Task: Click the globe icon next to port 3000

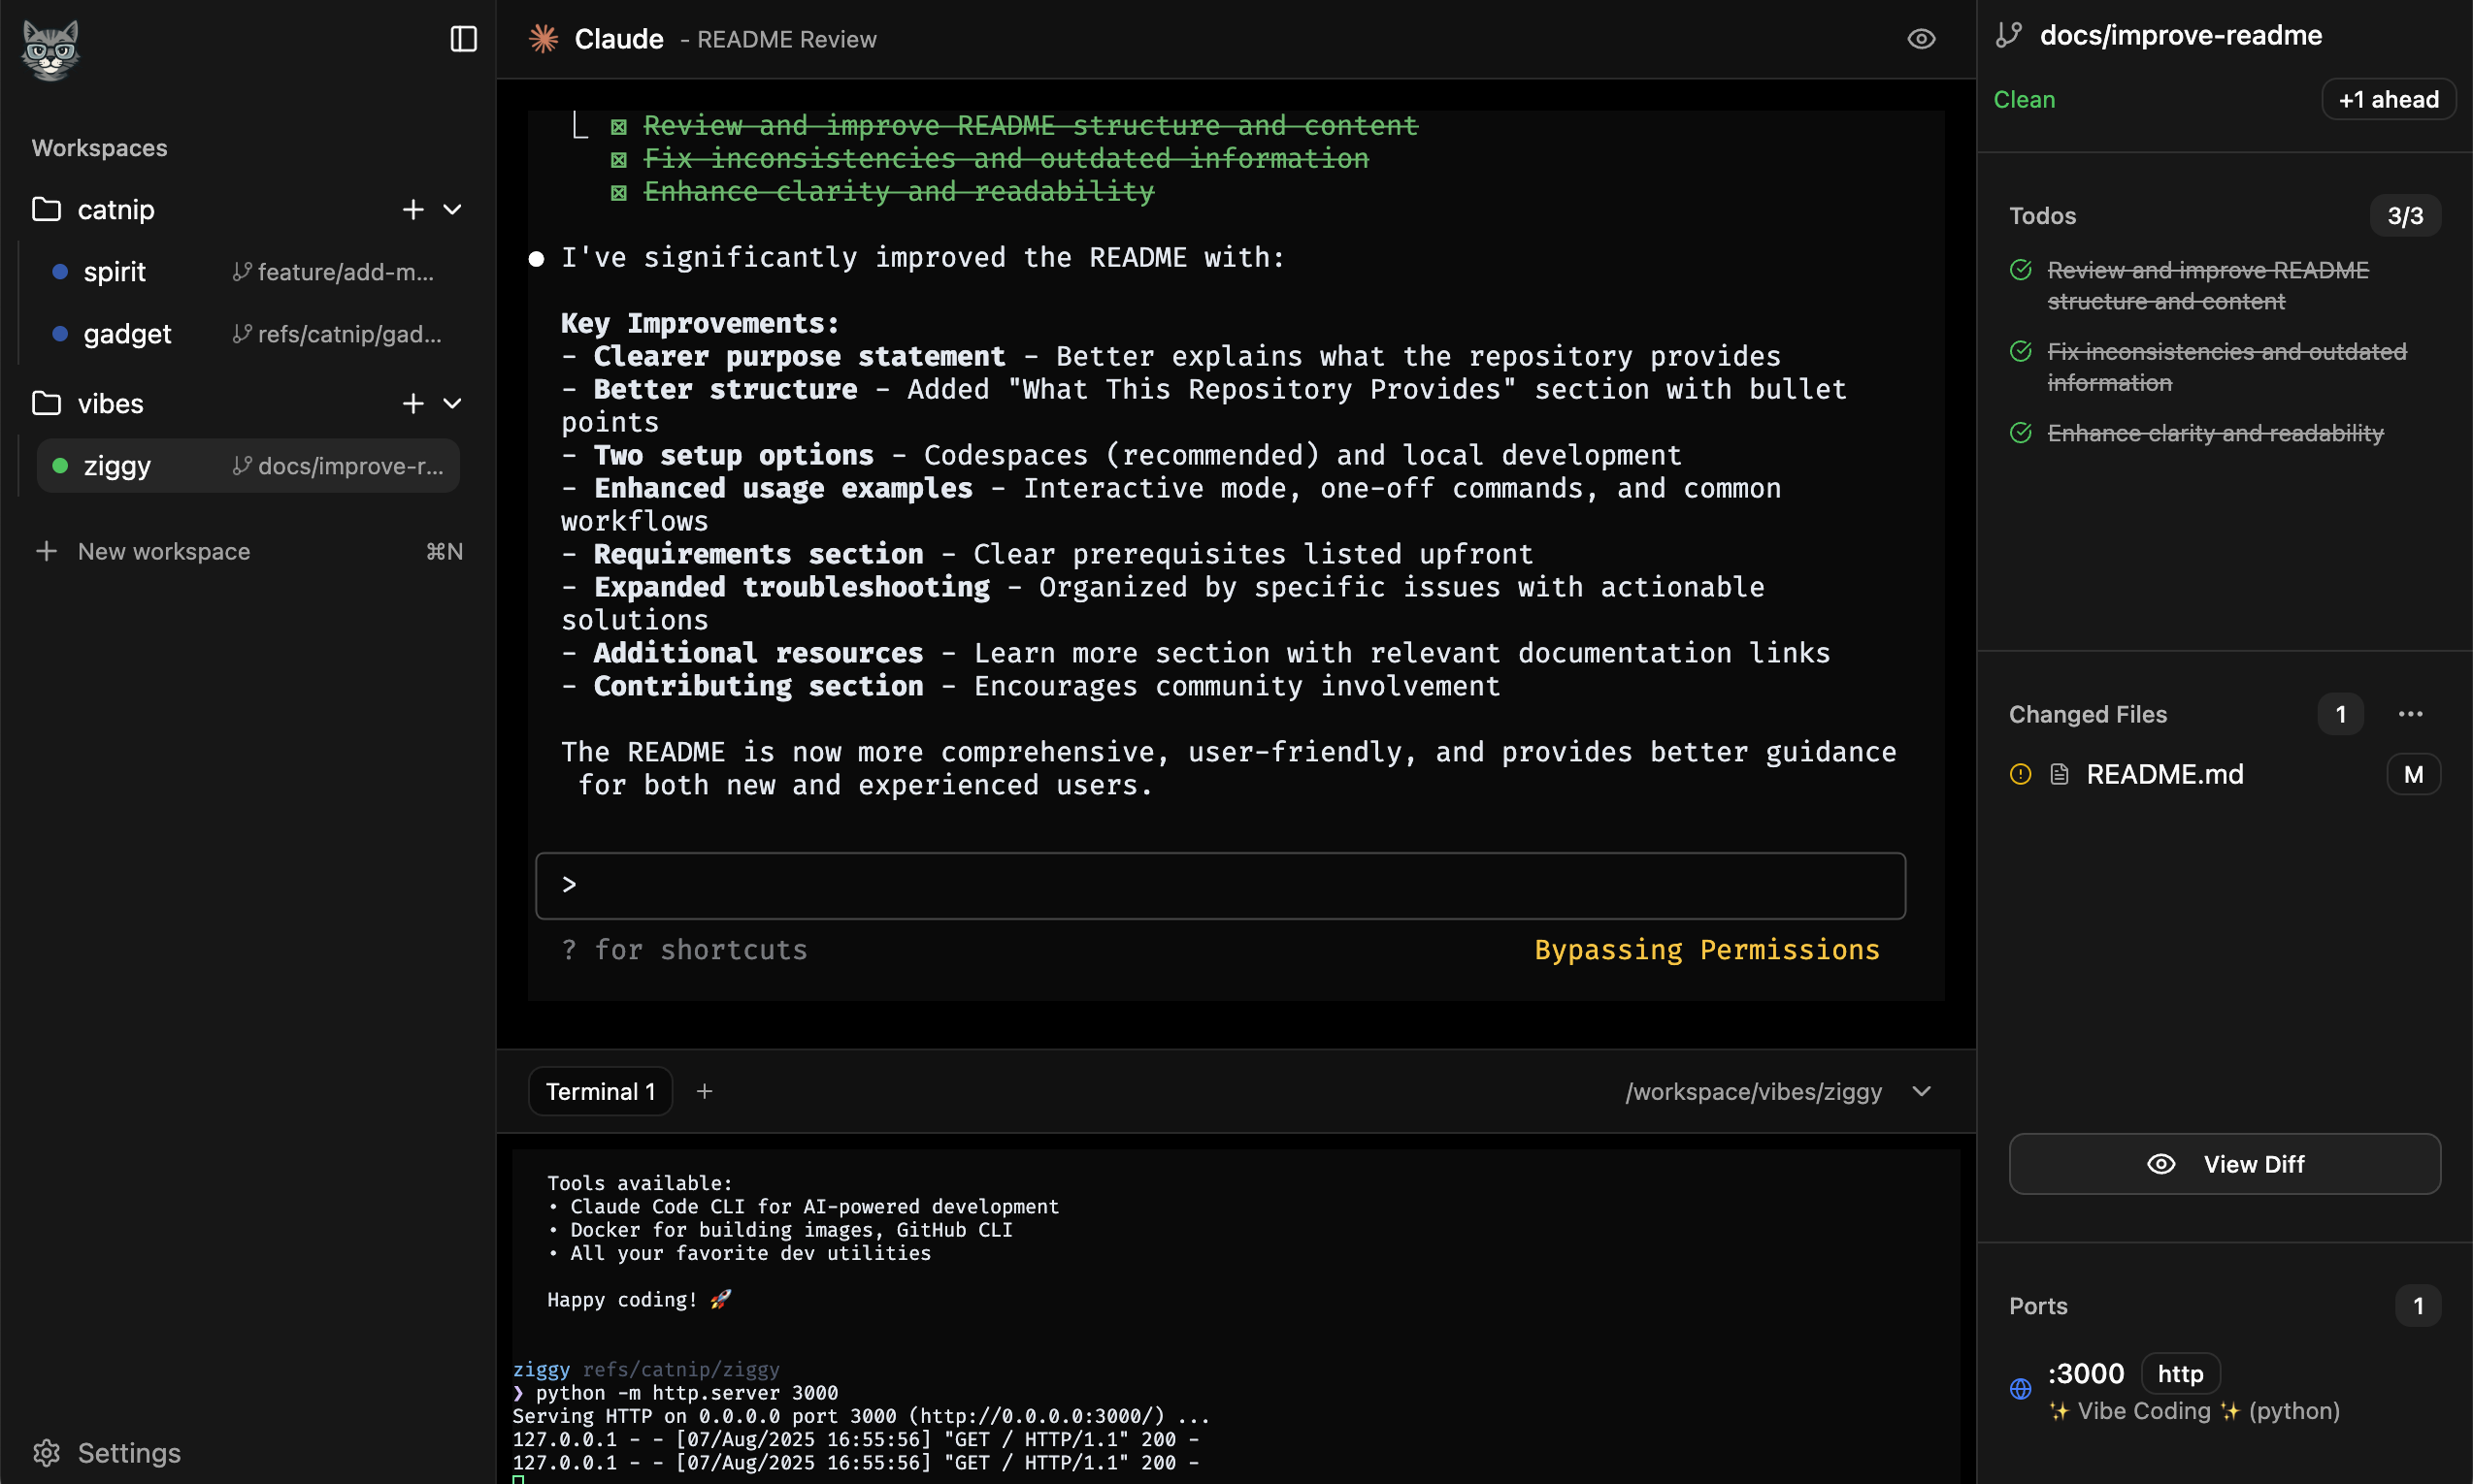Action: point(2020,1388)
